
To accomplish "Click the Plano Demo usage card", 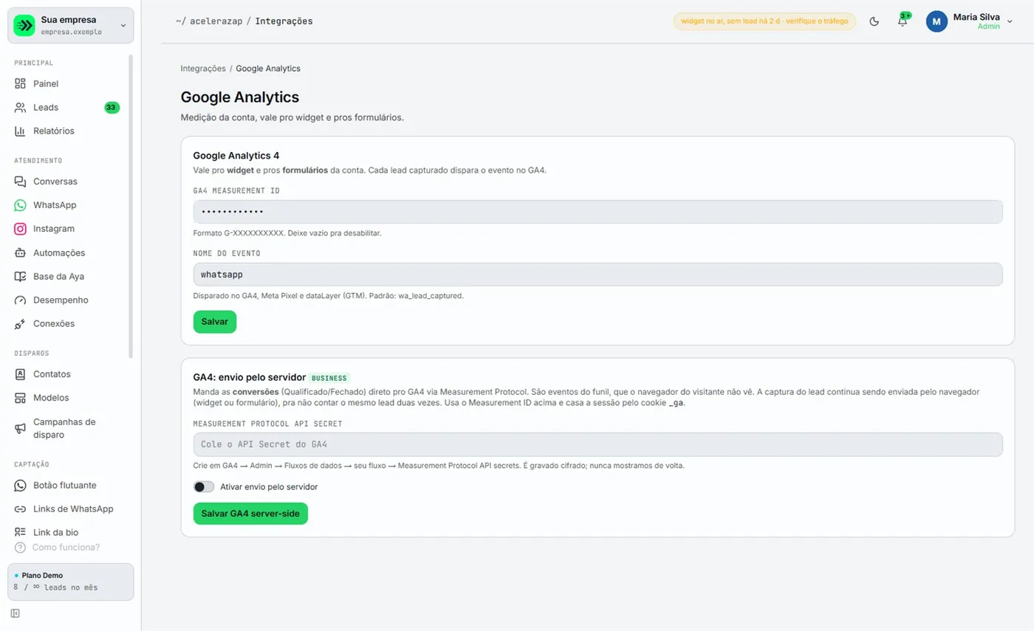I will (71, 582).
